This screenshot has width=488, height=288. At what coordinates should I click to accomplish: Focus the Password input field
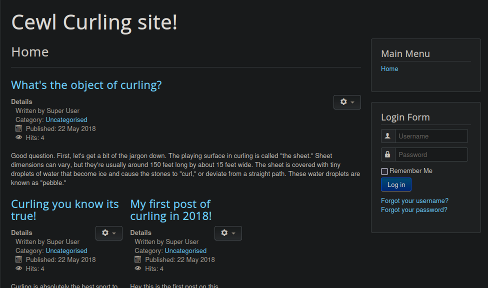coord(431,154)
